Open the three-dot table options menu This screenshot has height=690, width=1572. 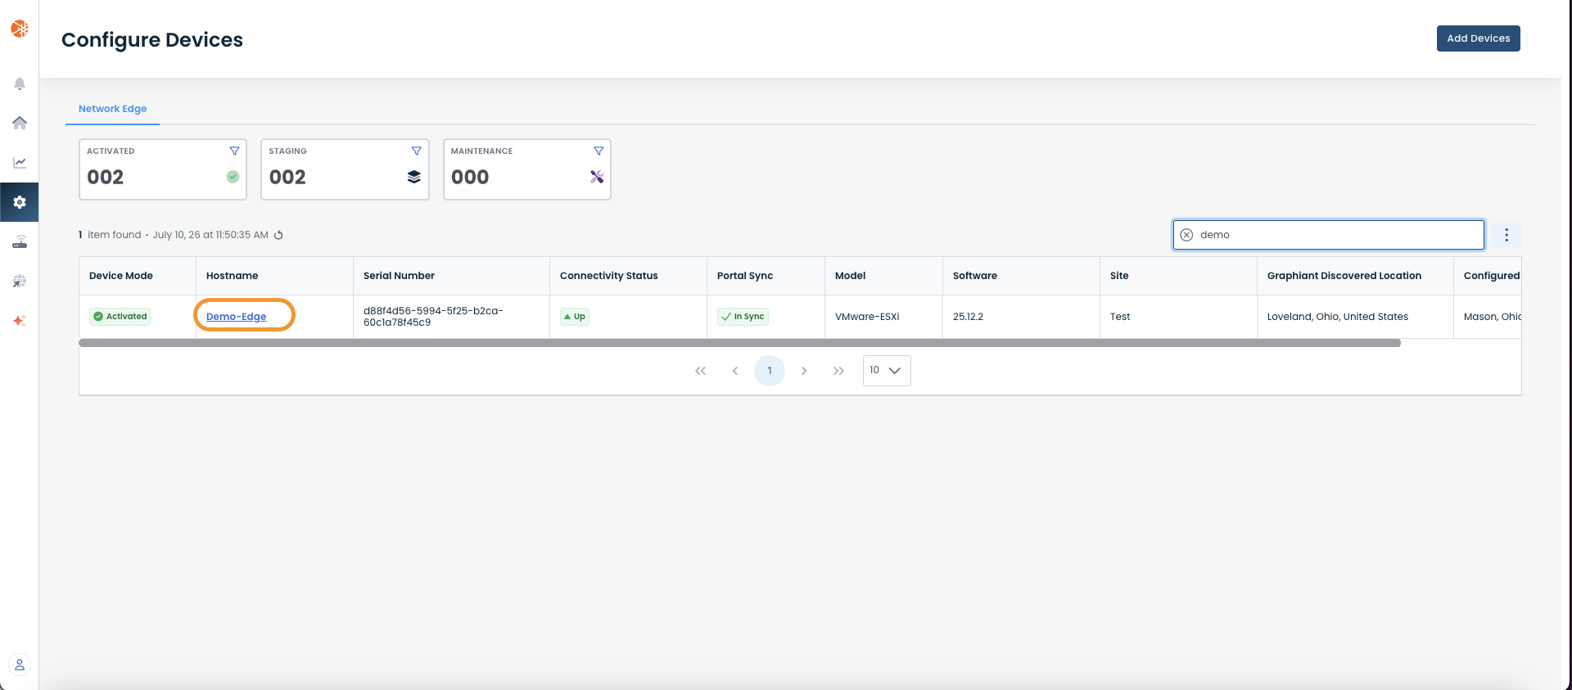point(1506,235)
